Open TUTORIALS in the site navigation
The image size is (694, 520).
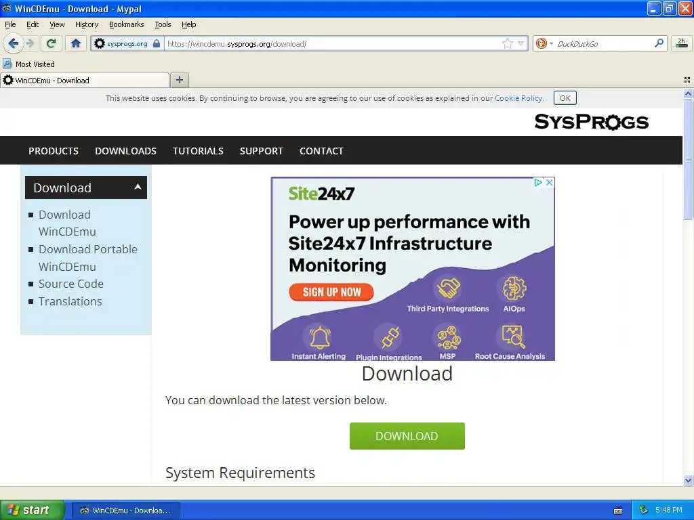(x=198, y=151)
